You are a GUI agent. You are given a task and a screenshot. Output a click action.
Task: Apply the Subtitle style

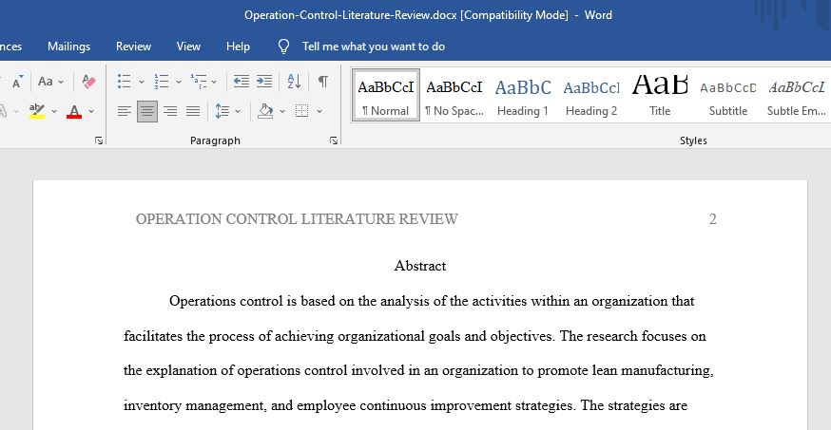728,95
